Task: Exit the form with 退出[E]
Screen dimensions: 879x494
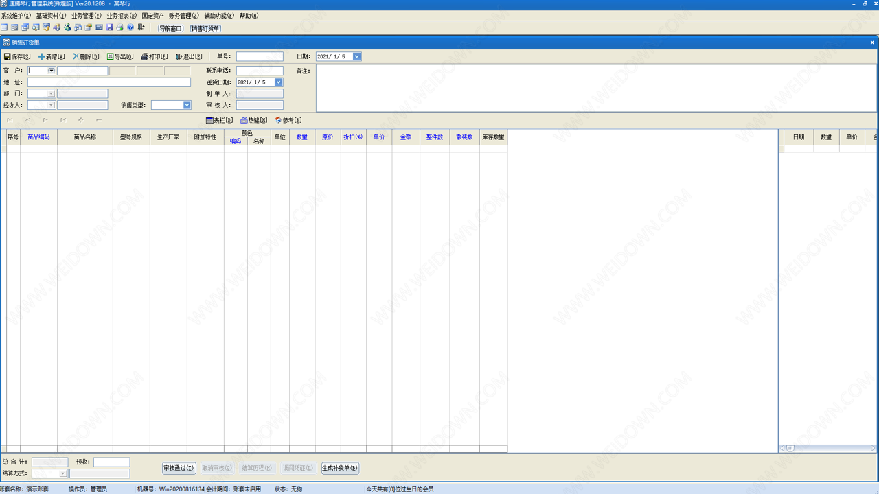Action: click(x=189, y=57)
